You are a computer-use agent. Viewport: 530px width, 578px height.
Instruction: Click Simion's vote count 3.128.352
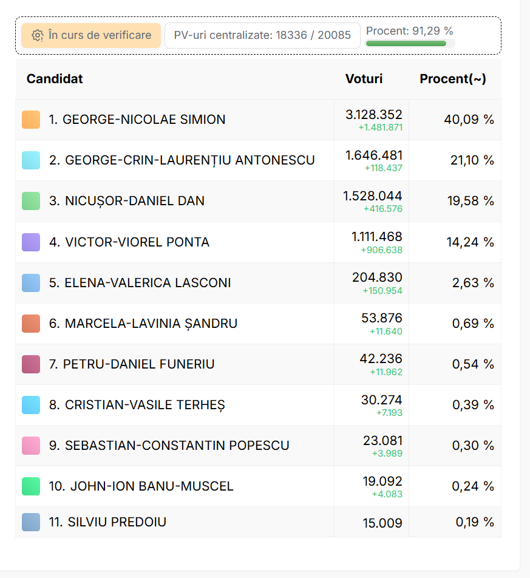pyautogui.click(x=373, y=115)
